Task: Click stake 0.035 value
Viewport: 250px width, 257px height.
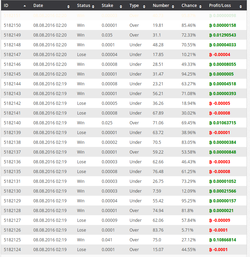Action: coord(107,35)
